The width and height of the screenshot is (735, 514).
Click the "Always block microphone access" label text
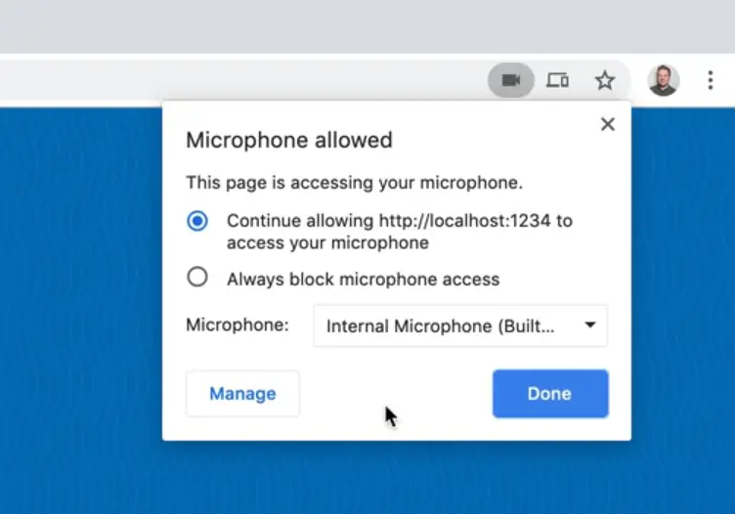pyautogui.click(x=363, y=279)
